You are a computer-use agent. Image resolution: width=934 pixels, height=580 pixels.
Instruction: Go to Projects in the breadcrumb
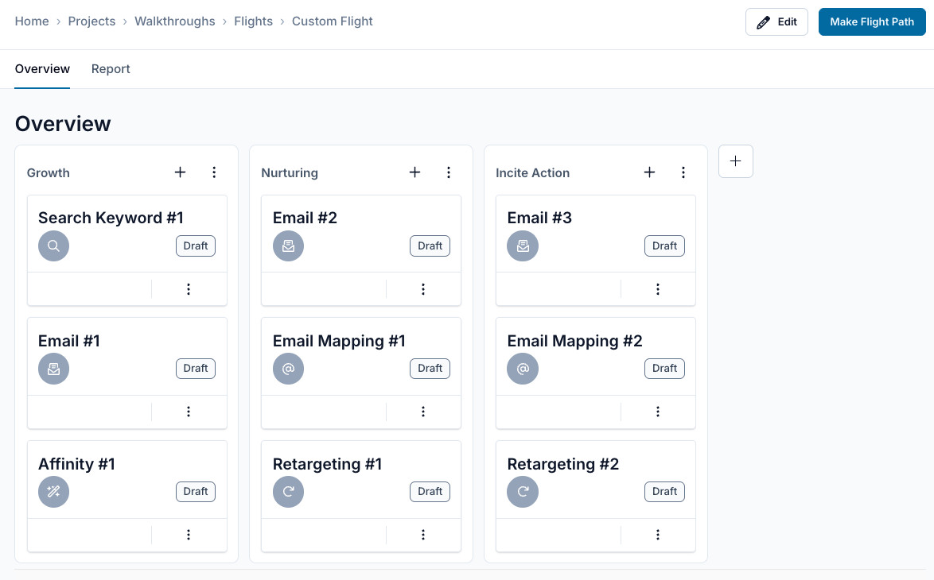click(91, 21)
